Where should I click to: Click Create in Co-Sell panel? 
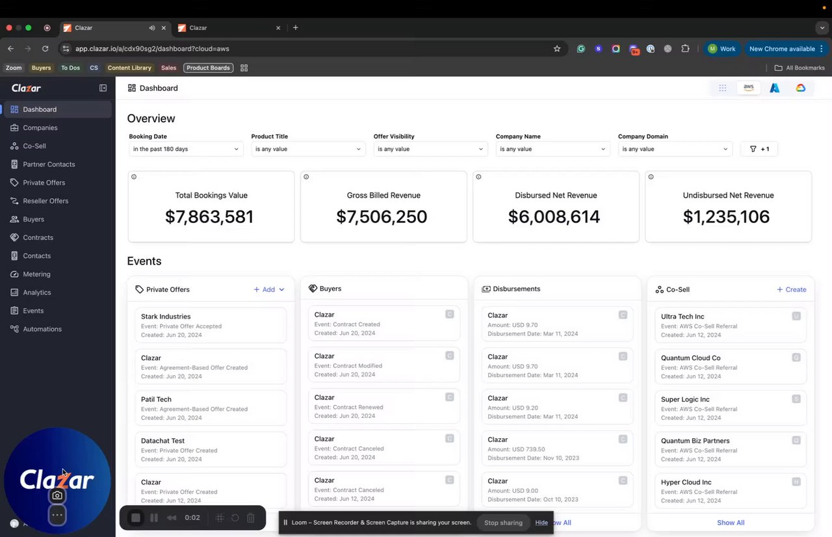click(792, 289)
